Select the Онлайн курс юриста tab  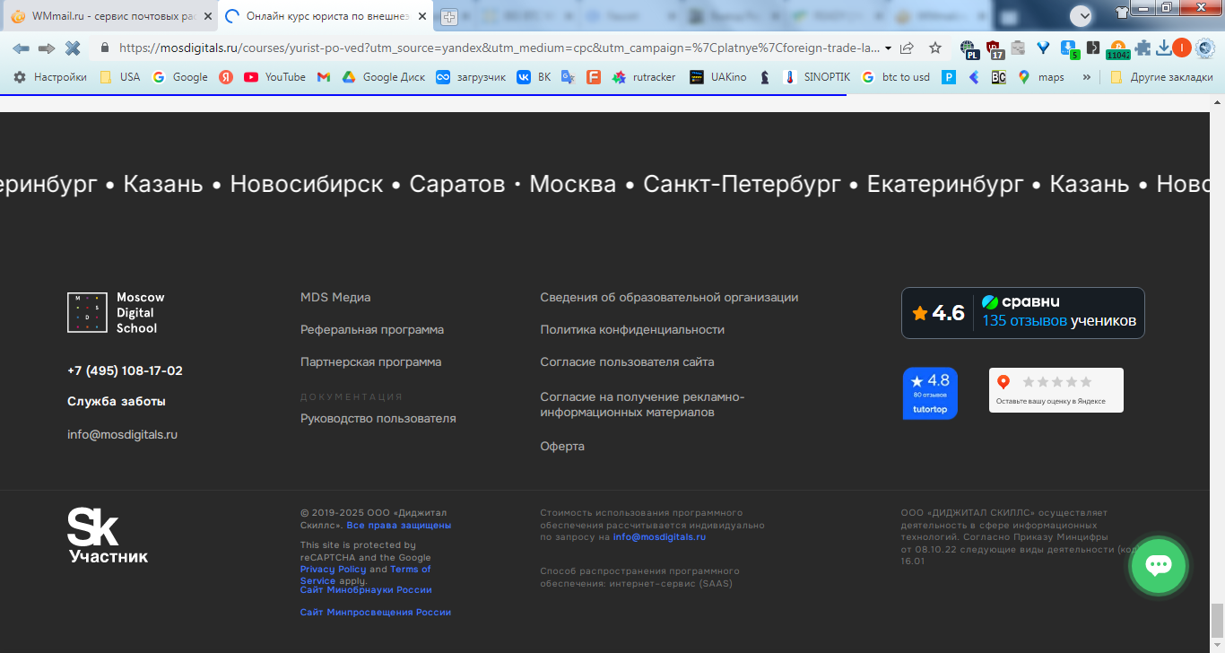[326, 17]
